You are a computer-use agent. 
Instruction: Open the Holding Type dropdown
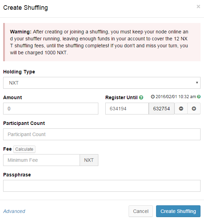tap(102, 83)
